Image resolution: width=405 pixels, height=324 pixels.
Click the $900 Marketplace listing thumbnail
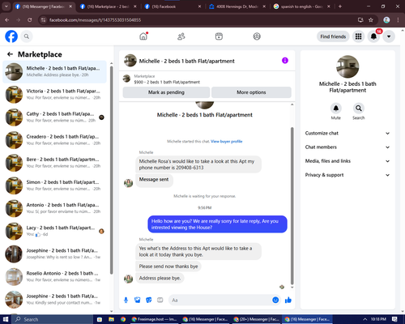pyautogui.click(x=126, y=79)
